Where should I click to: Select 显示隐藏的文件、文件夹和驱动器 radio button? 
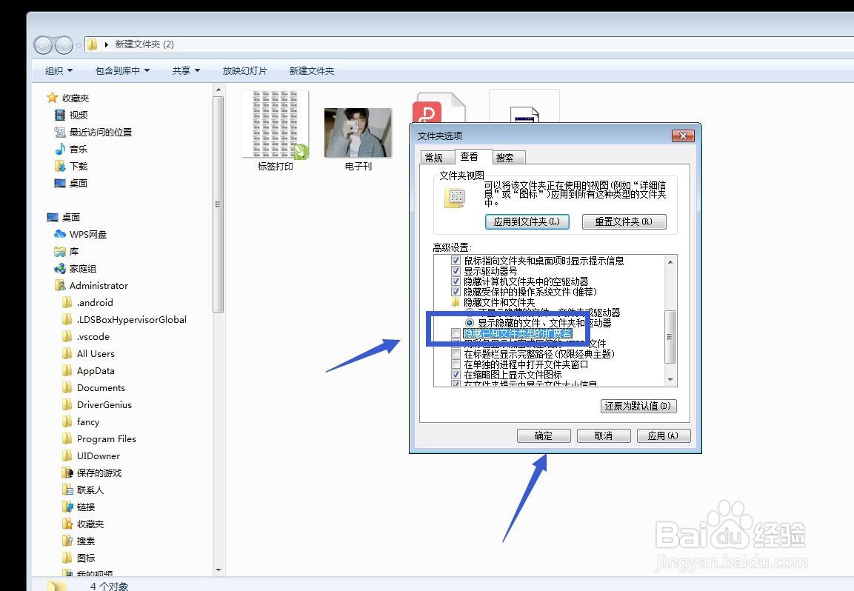(470, 321)
